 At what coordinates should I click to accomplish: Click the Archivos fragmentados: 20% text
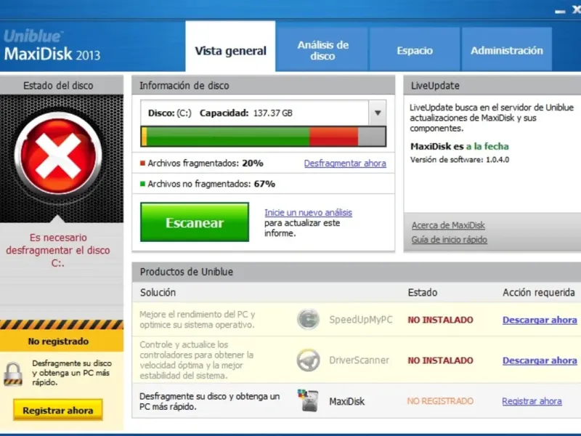(x=206, y=163)
